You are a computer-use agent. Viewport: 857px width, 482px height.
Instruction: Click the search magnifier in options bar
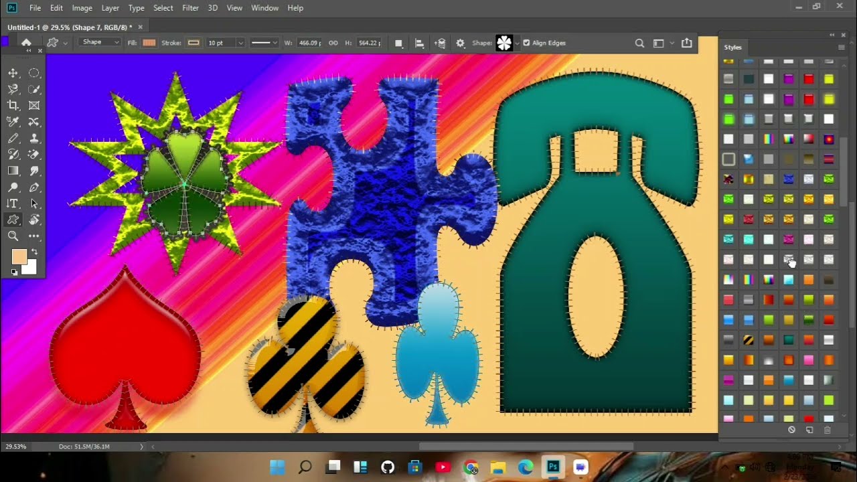[639, 43]
